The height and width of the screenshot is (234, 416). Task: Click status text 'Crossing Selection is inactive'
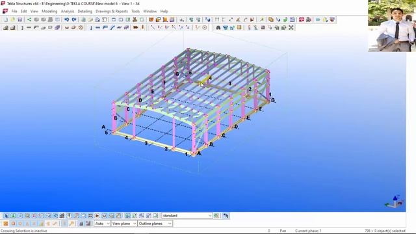tap(24, 231)
